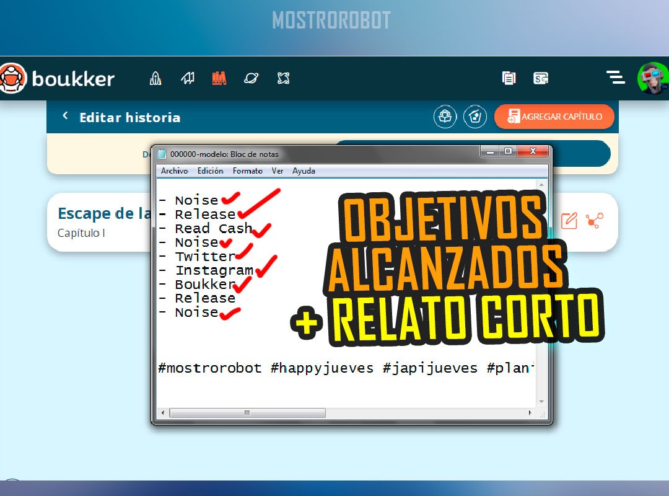This screenshot has width=669, height=496.
Task: Open Edición menu in Bloc de notas
Action: coord(211,171)
